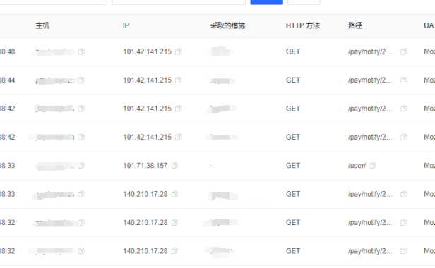Select IP text 101.42.141.215 in the 18:48 row
Image resolution: width=435 pixels, height=268 pixels.
pyautogui.click(x=148, y=51)
